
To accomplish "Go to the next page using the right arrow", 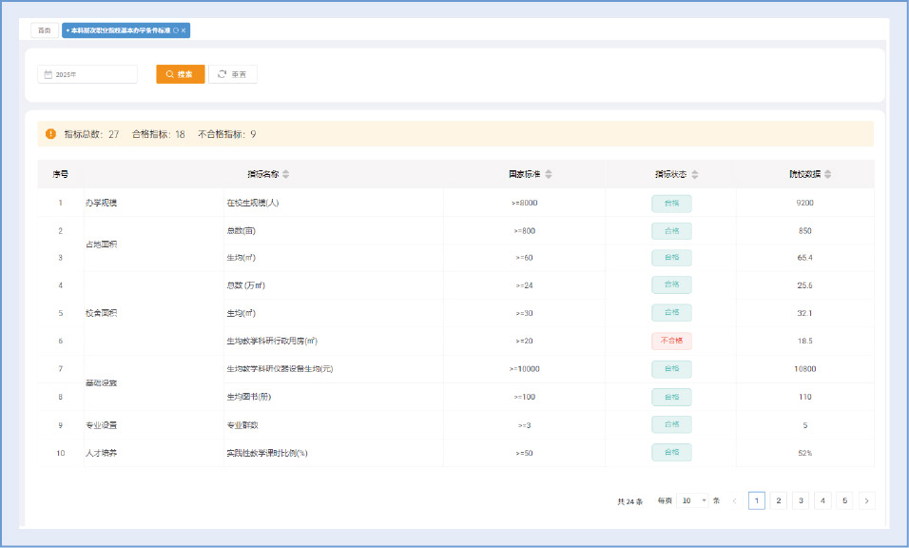I will click(866, 500).
